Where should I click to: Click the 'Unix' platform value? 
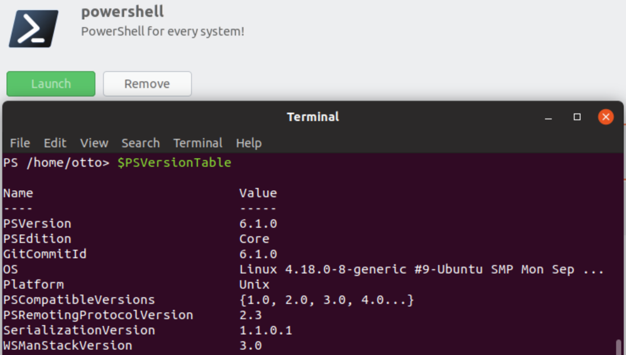click(255, 284)
